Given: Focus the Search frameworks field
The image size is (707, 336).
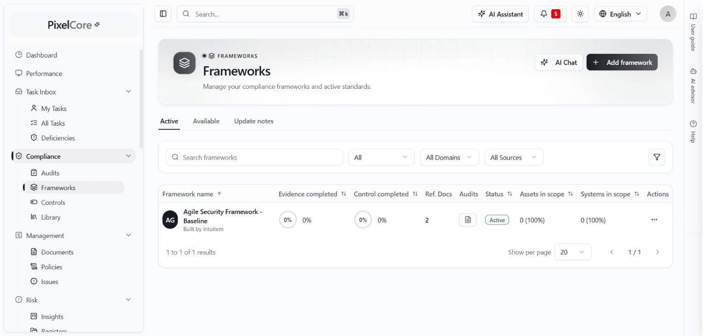Looking at the screenshot, I should click(x=255, y=157).
